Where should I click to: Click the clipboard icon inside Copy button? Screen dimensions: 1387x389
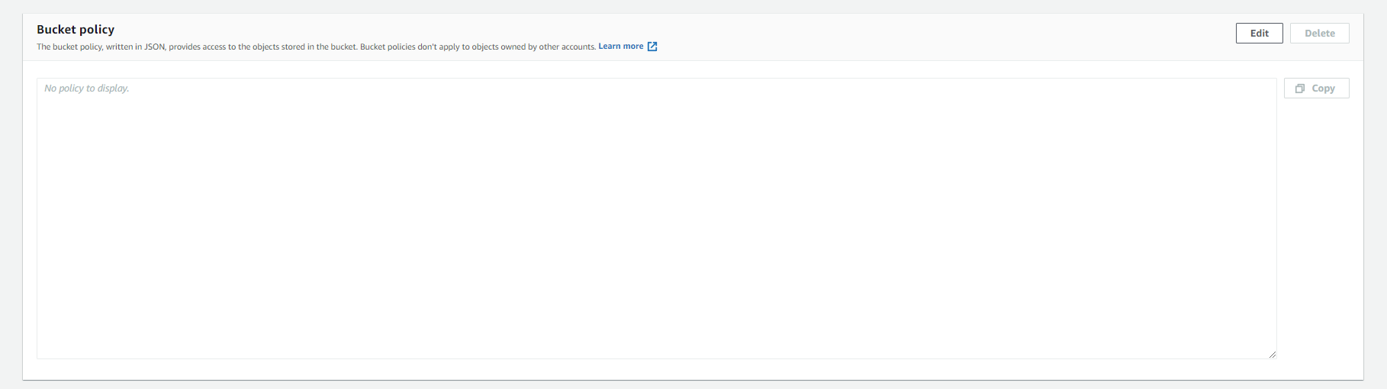click(1300, 88)
